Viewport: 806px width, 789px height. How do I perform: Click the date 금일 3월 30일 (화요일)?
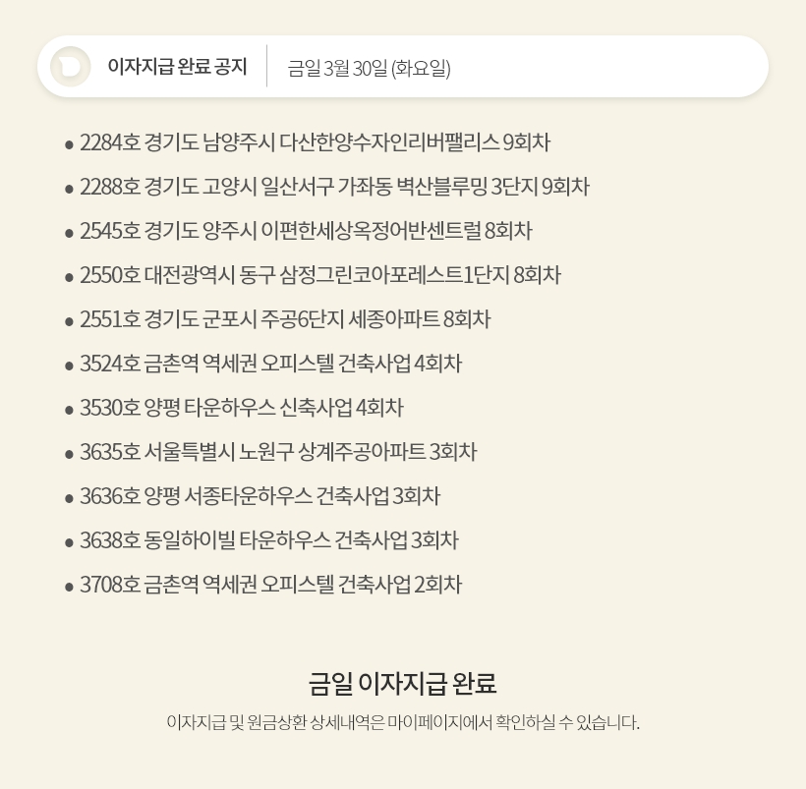pos(369,68)
